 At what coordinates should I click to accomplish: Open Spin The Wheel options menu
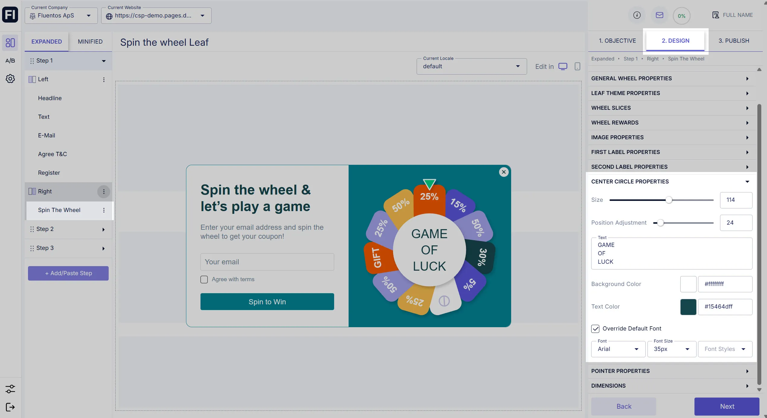click(104, 210)
